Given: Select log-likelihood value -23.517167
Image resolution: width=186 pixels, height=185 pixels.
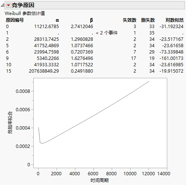Looking at the screenshot, I should click(171, 39).
